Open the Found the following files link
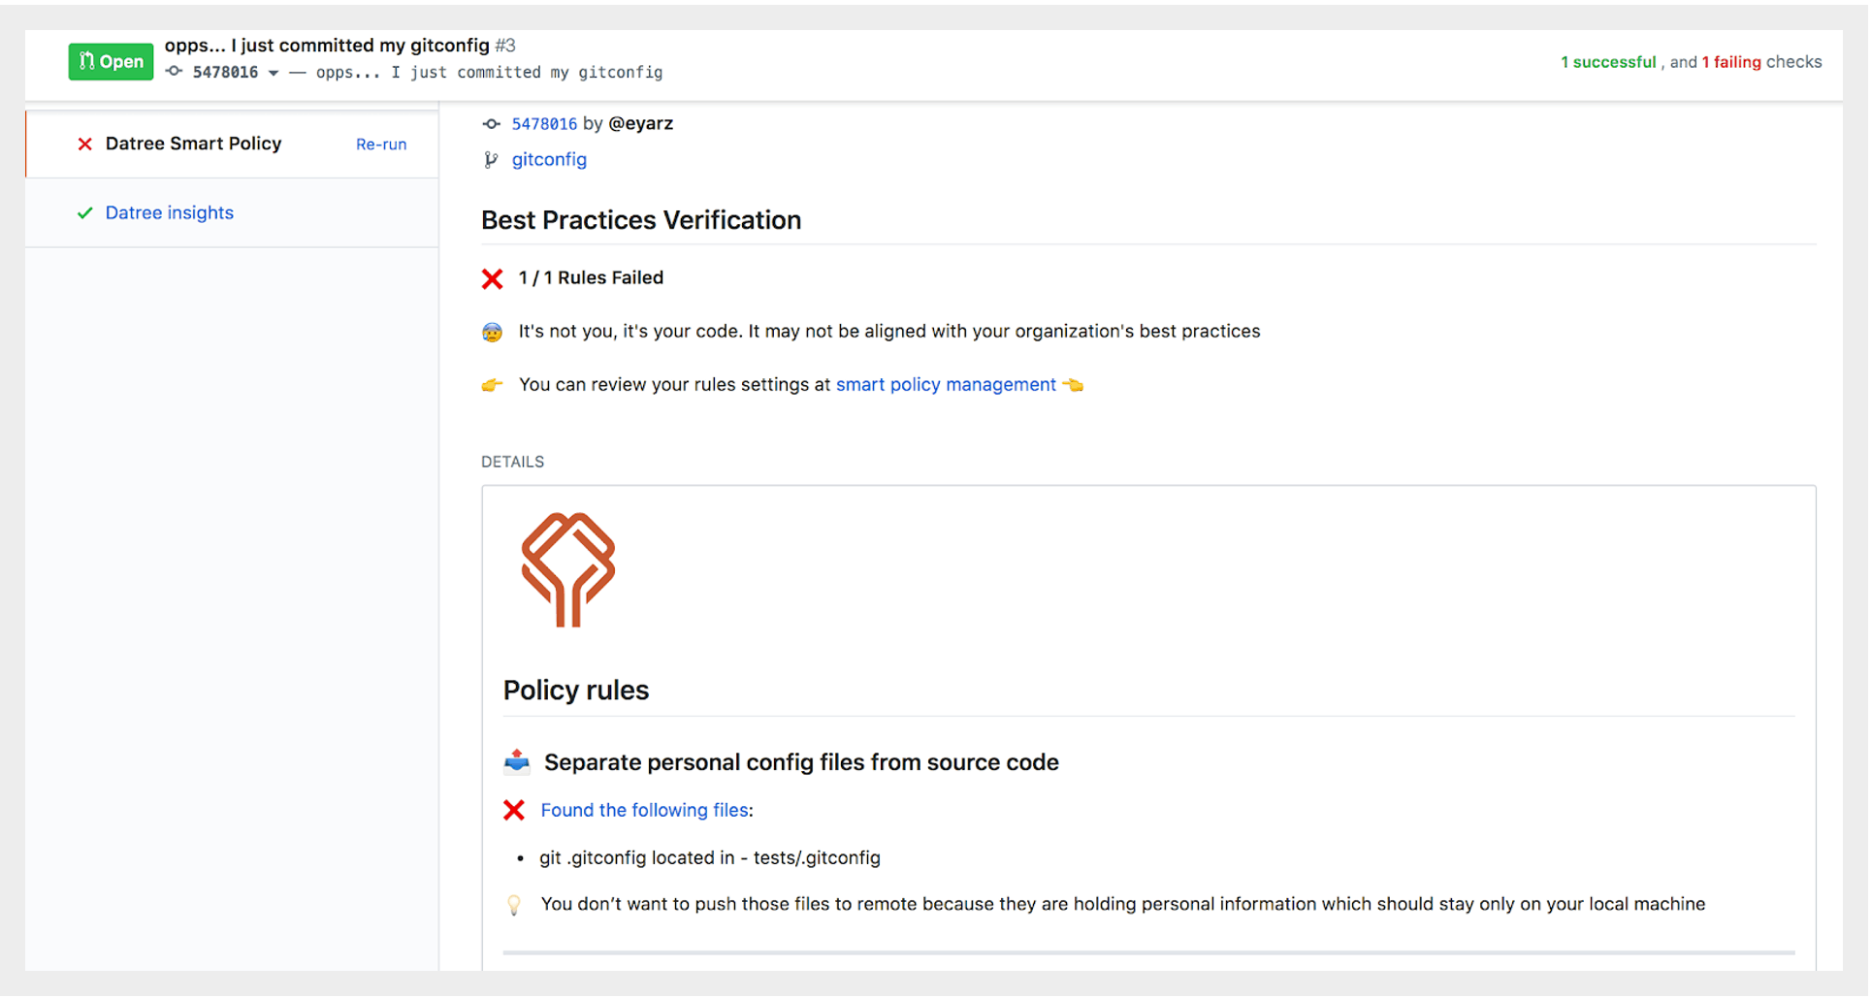 coord(644,810)
